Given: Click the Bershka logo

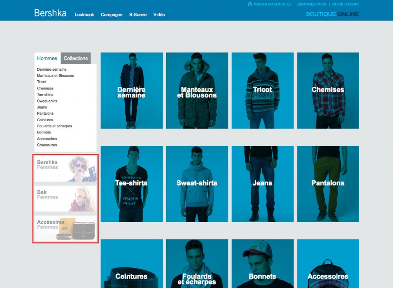Looking at the screenshot, I should (x=50, y=13).
